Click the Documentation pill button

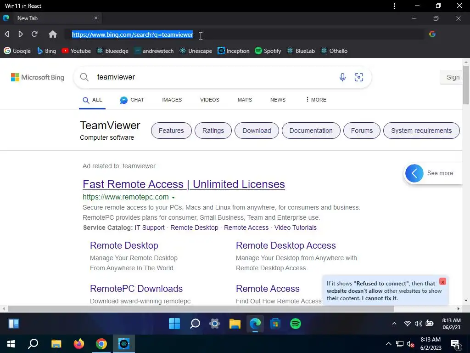coord(311,131)
